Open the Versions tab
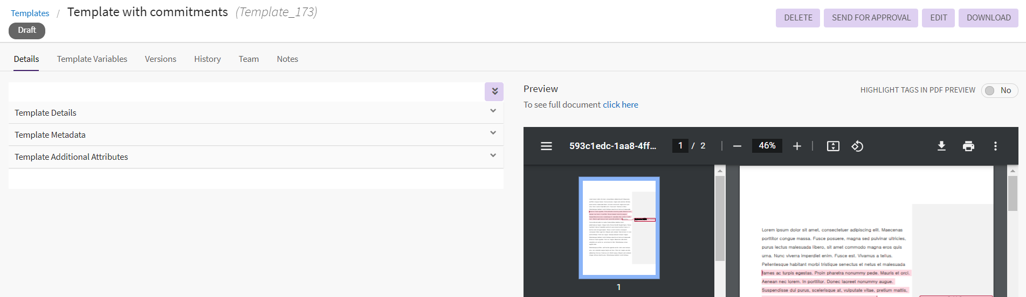This screenshot has width=1026, height=297. pos(160,59)
